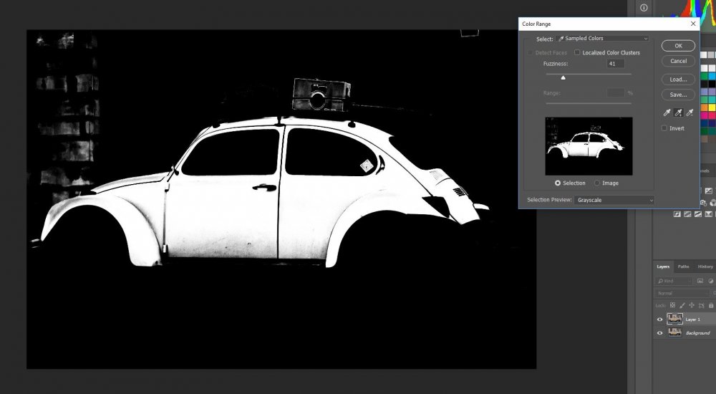
Task: Open the Normal blend mode dropdown
Action: [682, 293]
